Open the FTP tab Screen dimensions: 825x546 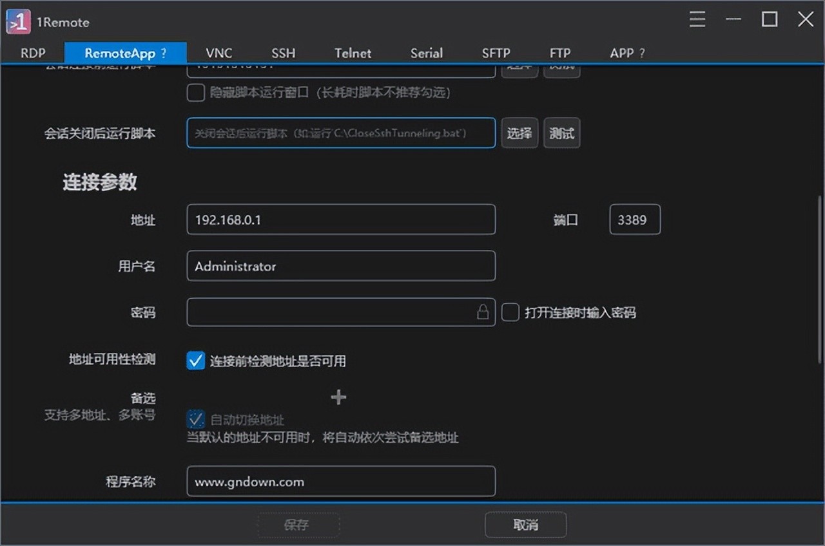[559, 53]
